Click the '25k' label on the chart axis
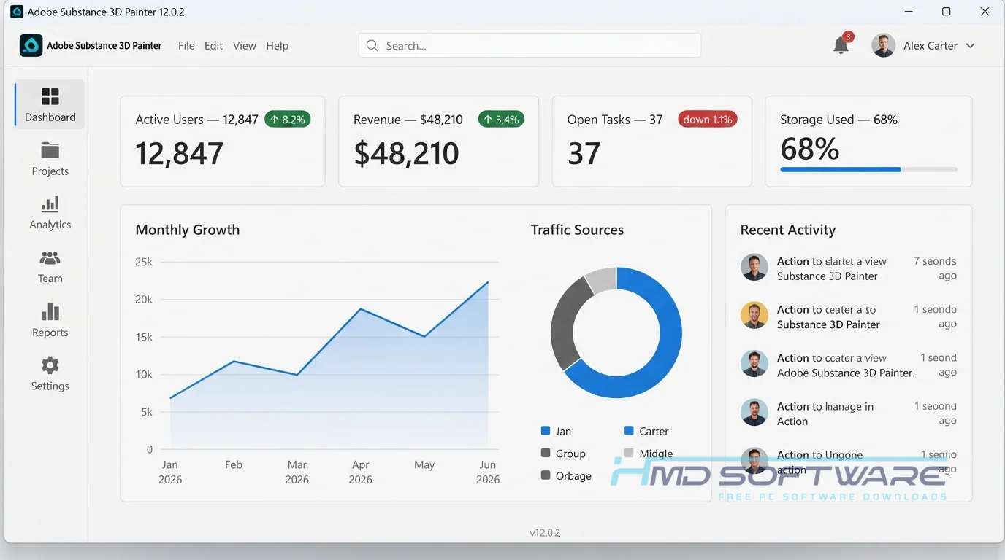The image size is (1005, 560). (144, 262)
